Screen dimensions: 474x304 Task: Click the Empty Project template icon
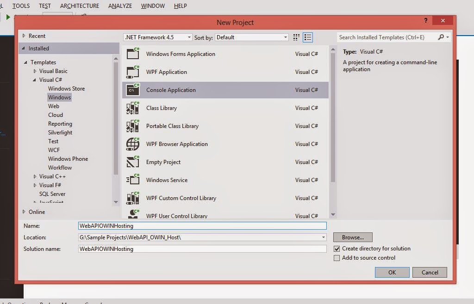tap(133, 162)
